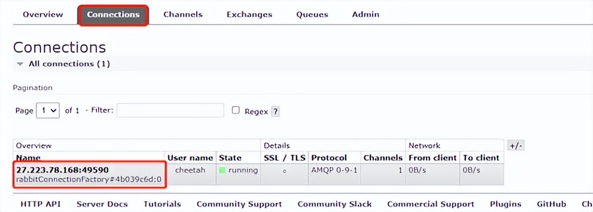Click rabbitConnectionFactory#4b039c6d:0 text
Viewport: 593px width, 212px height.
point(88,180)
